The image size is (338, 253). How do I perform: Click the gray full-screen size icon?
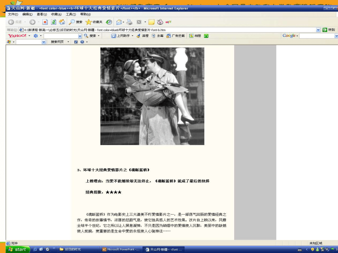pyautogui.click(x=139, y=22)
